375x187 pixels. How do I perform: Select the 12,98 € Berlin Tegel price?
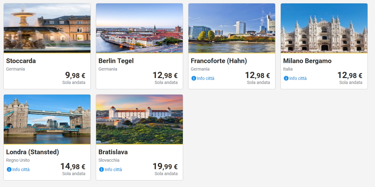(x=165, y=75)
